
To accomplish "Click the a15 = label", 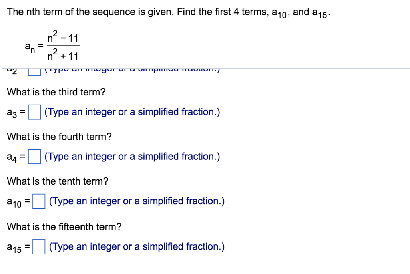I will [19, 247].
